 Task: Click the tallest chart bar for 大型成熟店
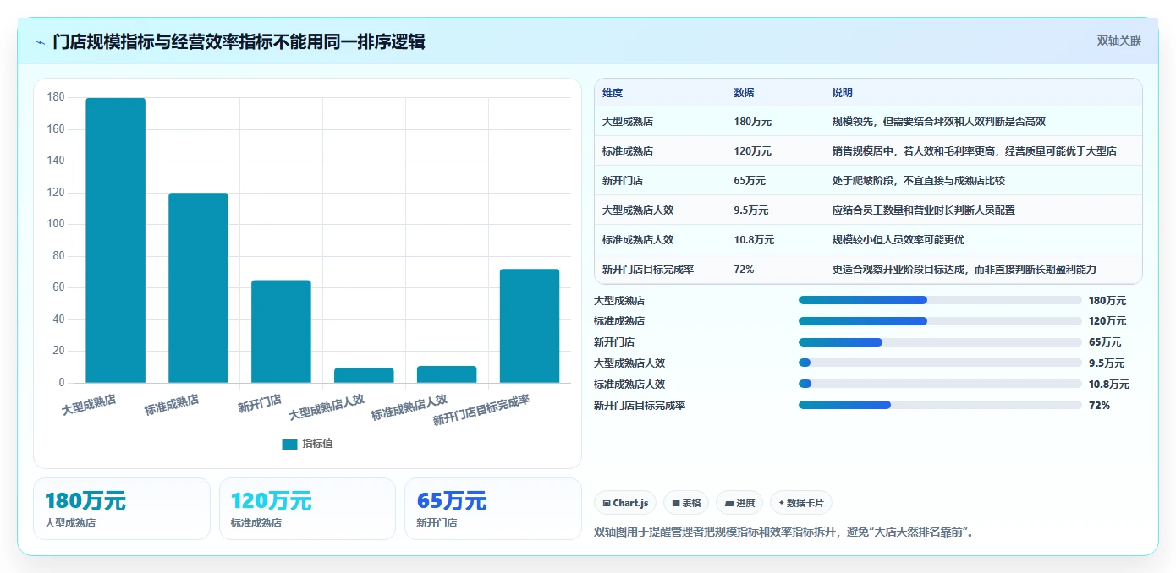click(115, 240)
